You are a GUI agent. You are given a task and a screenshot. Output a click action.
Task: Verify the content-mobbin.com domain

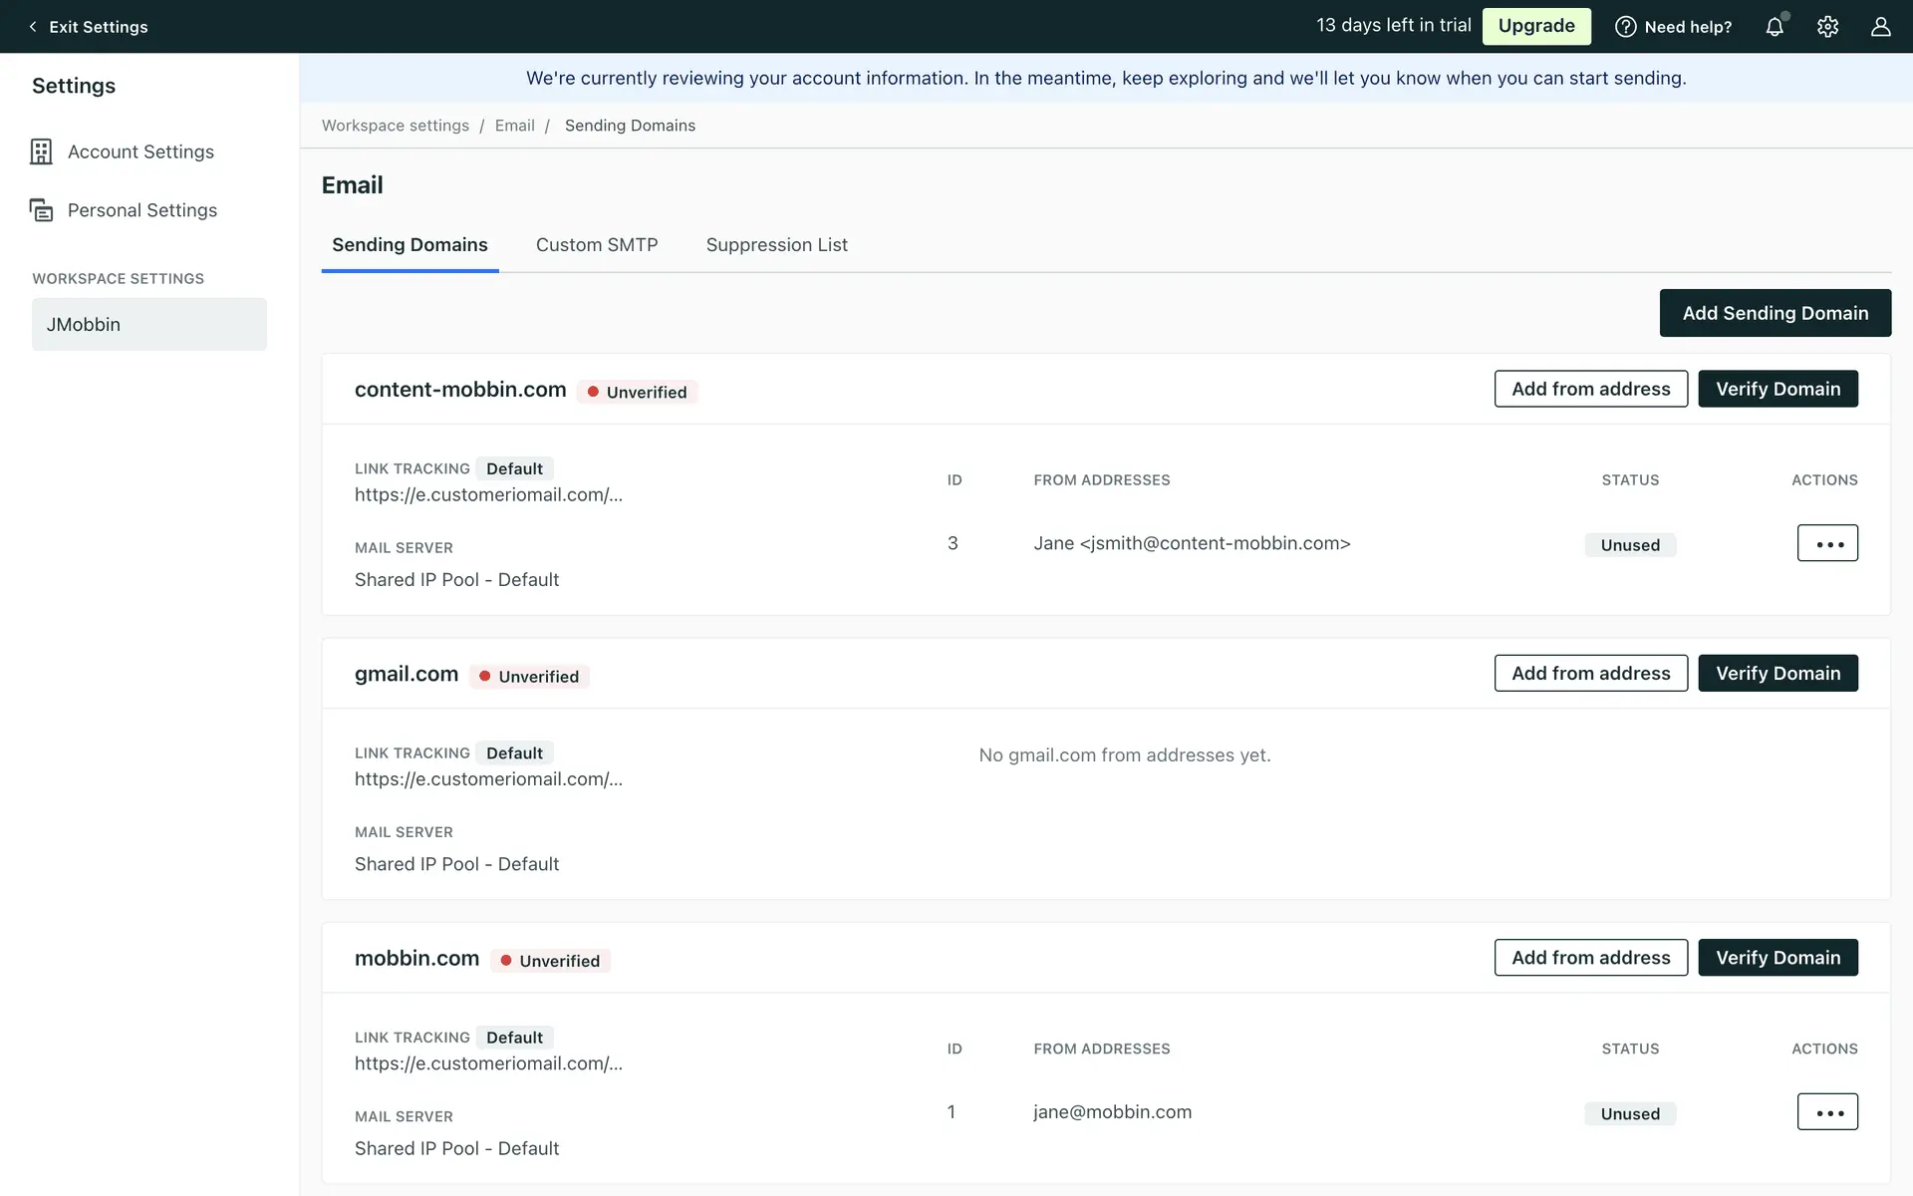click(x=1777, y=389)
